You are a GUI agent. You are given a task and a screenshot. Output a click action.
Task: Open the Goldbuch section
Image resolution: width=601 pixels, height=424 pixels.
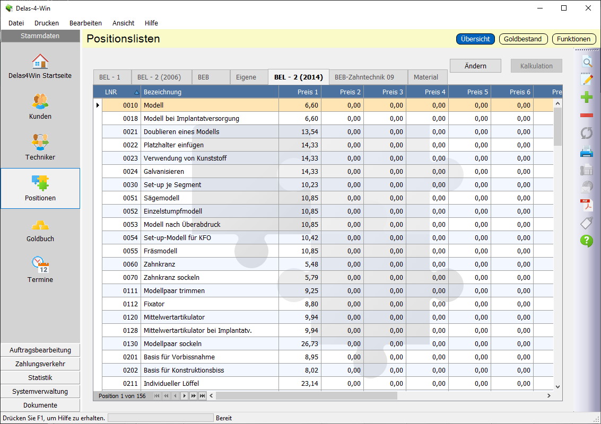(40, 229)
